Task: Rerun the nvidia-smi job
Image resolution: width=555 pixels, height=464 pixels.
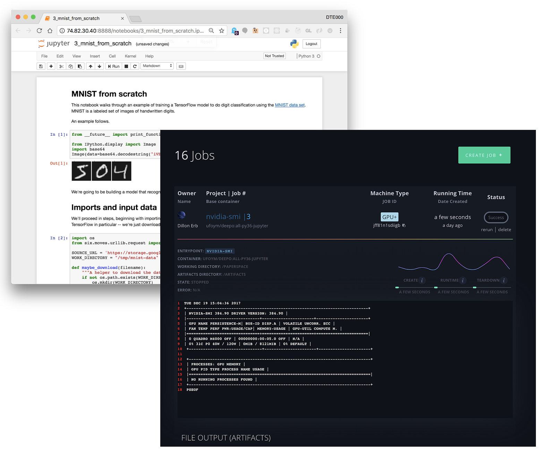Action: coord(487,230)
